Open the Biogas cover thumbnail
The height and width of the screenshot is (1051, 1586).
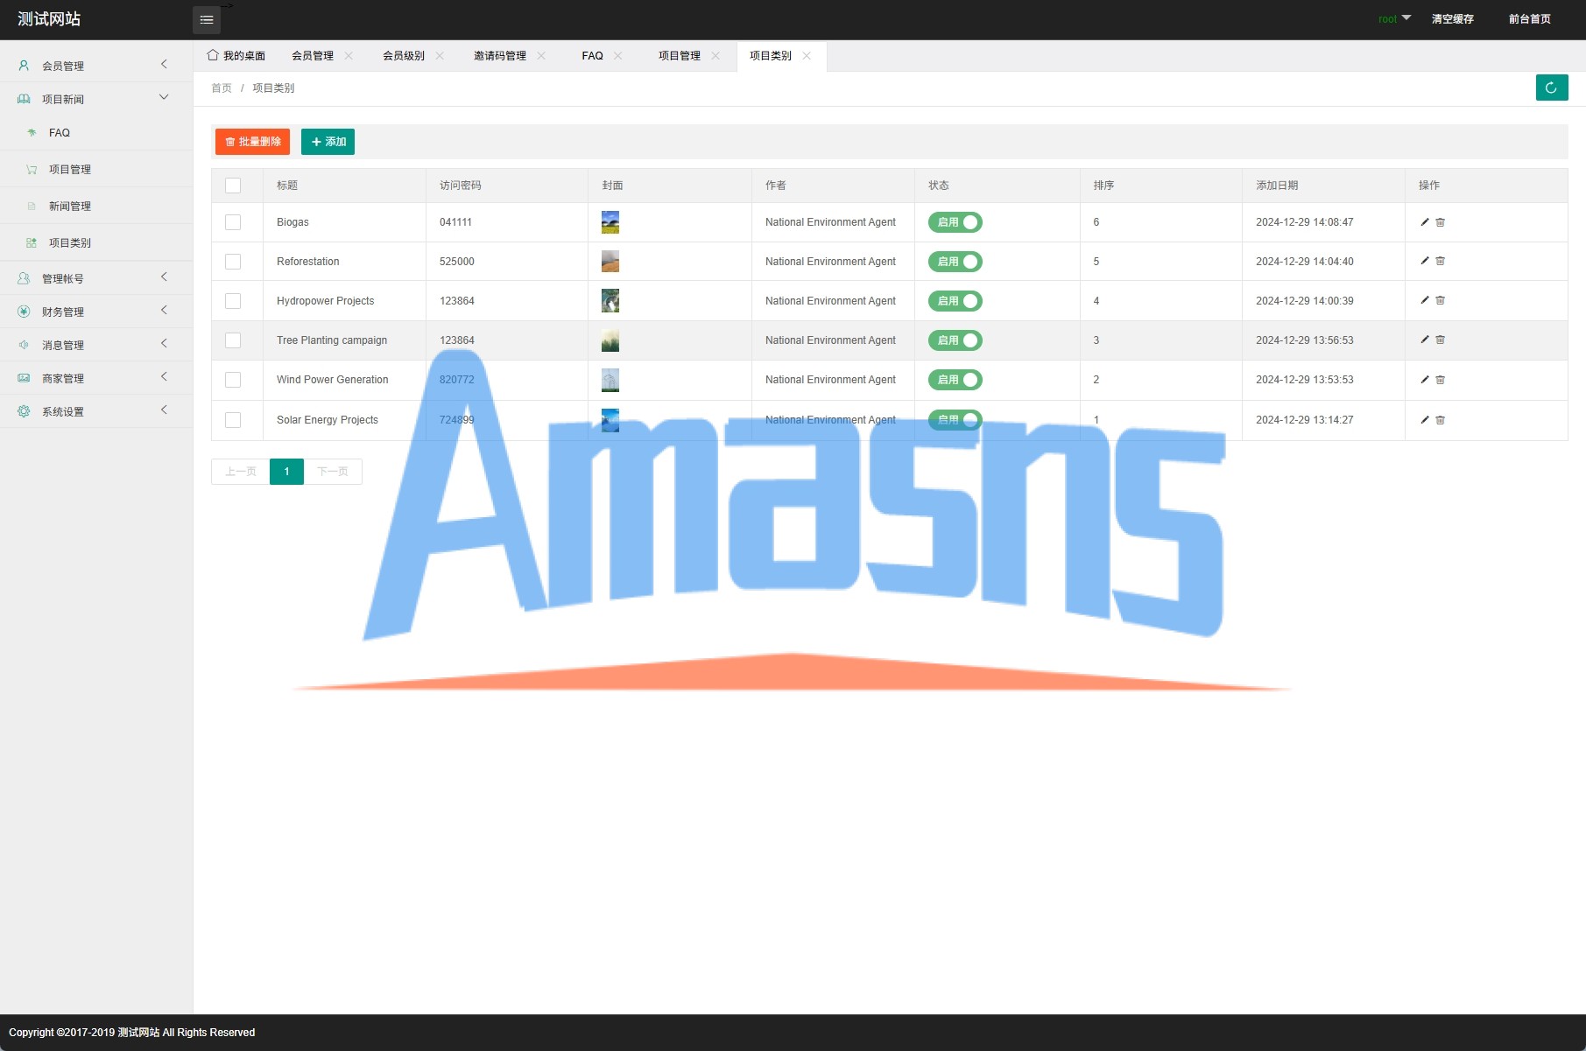tap(610, 222)
